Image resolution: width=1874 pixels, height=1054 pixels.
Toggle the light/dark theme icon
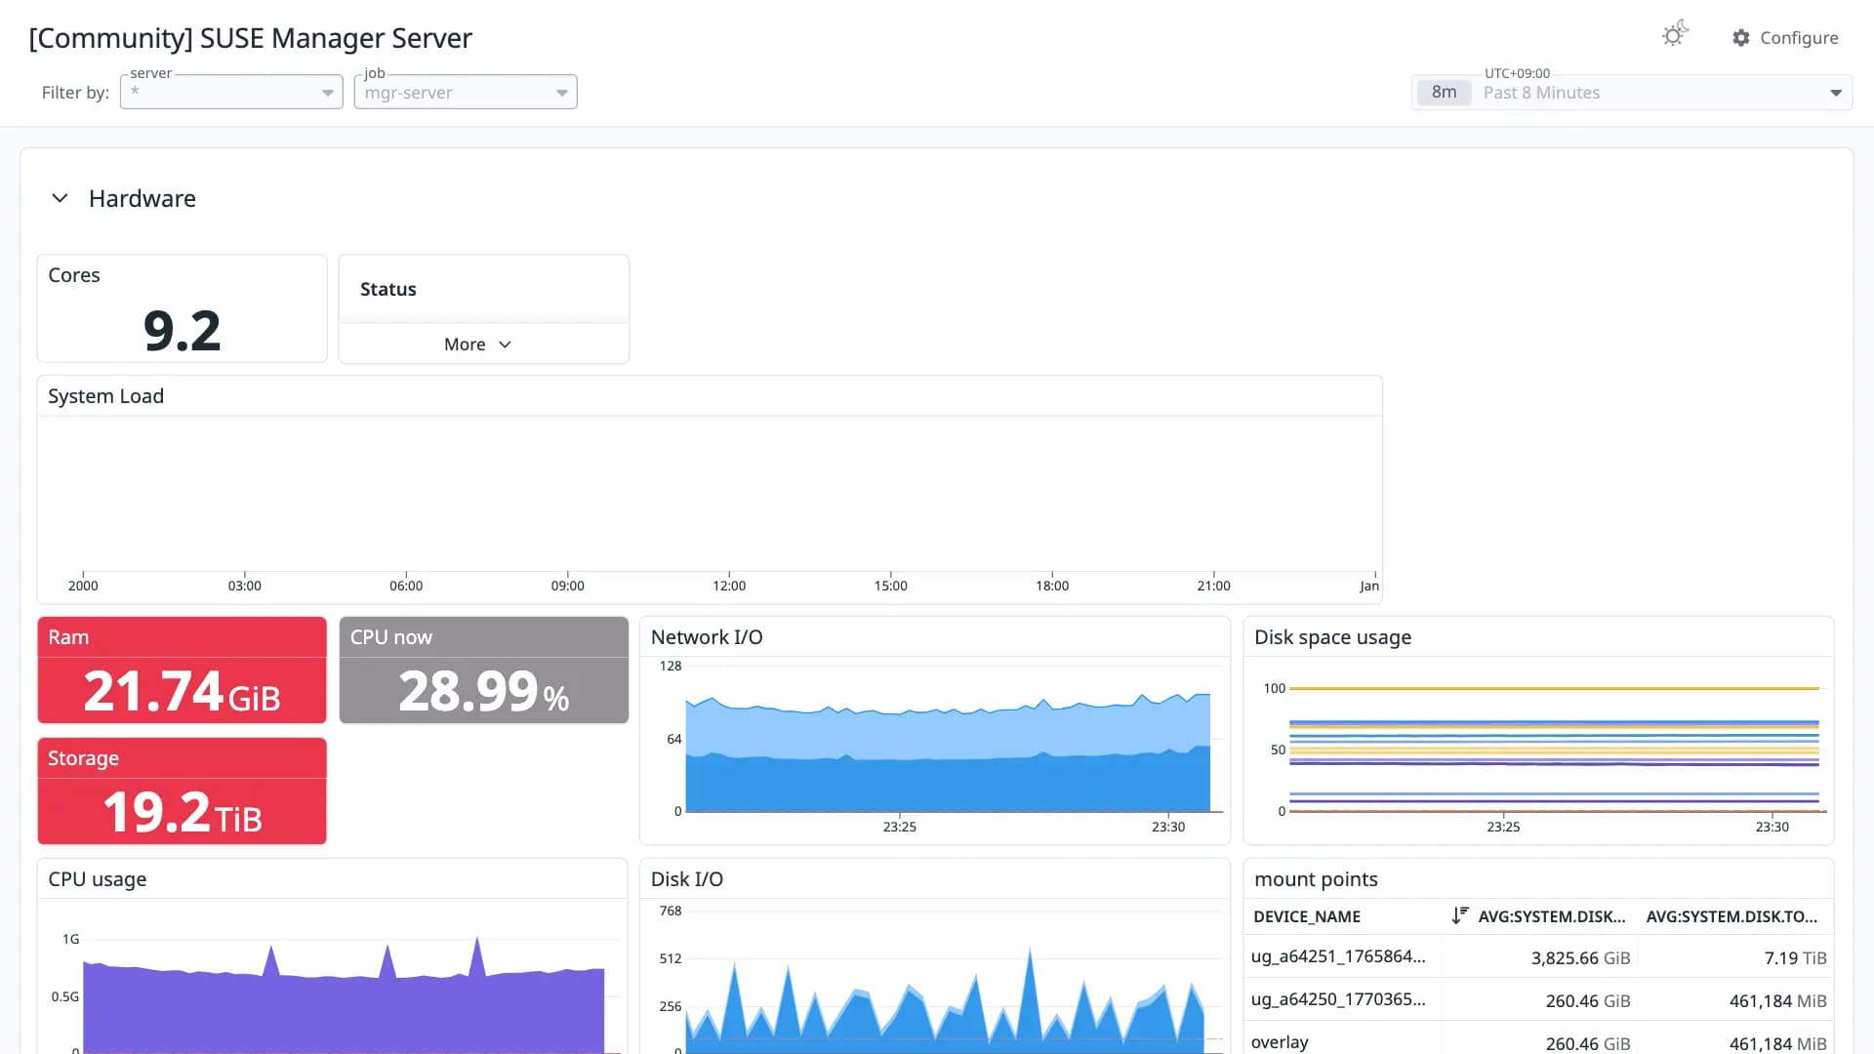point(1675,35)
